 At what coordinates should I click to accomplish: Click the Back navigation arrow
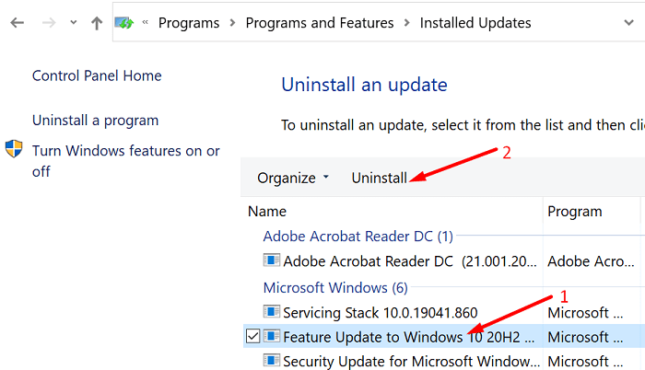click(x=17, y=23)
